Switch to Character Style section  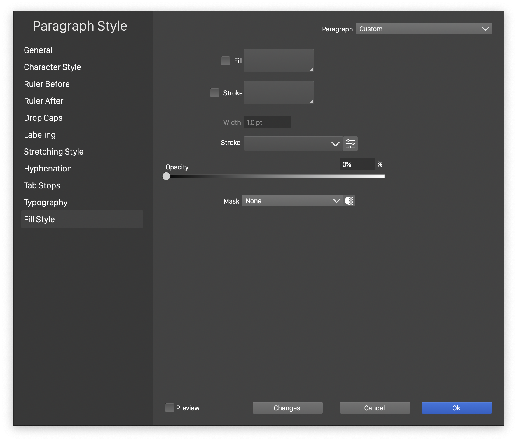(53, 67)
